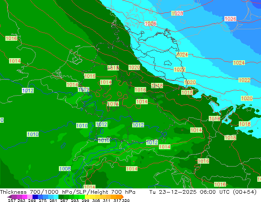The image size is (261, 202).
Task: Click the light pink legend swatch
Action: point(30,197)
